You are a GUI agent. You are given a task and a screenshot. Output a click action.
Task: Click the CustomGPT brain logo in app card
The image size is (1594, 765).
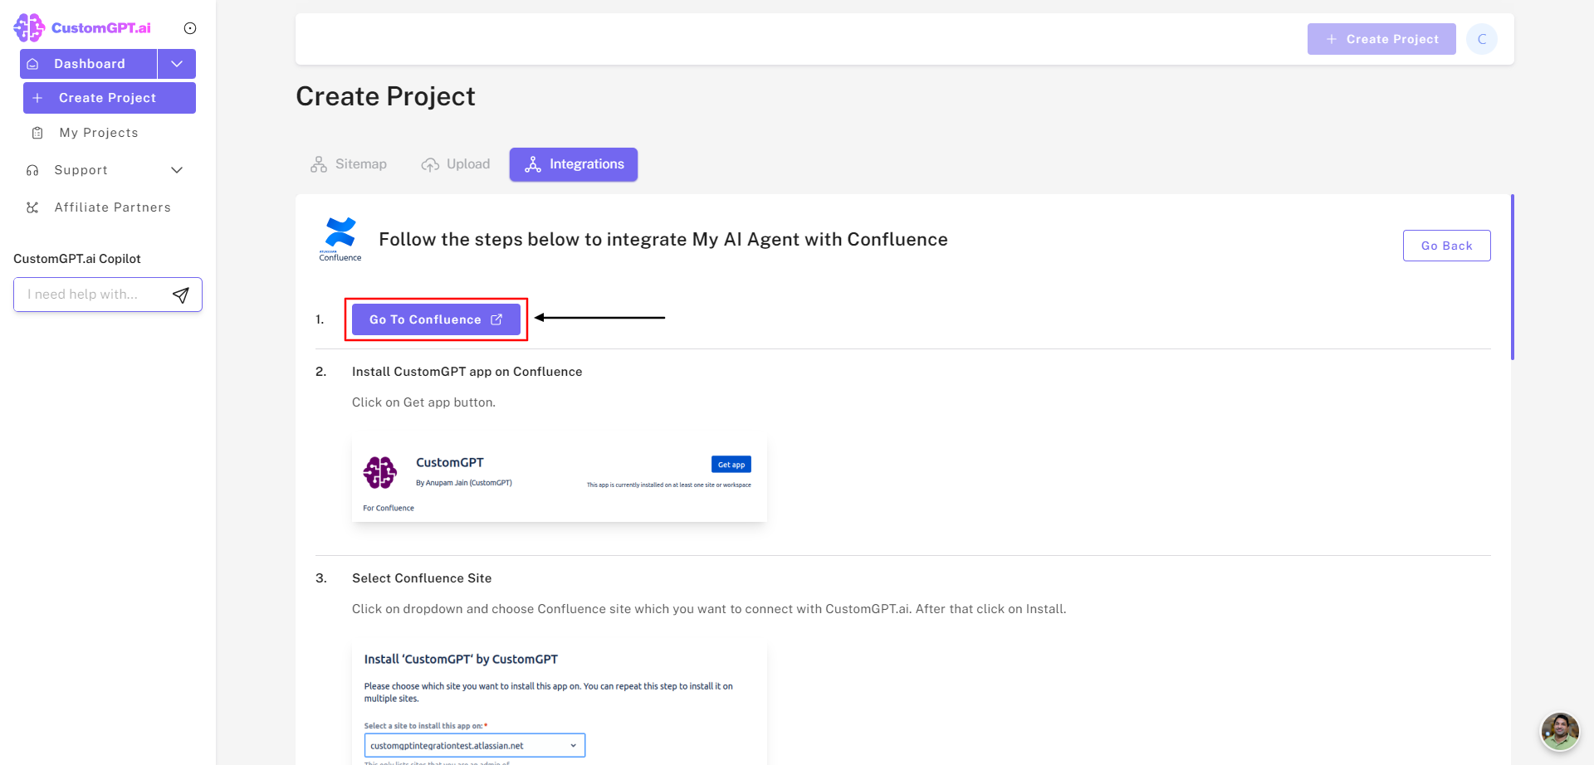click(x=380, y=473)
